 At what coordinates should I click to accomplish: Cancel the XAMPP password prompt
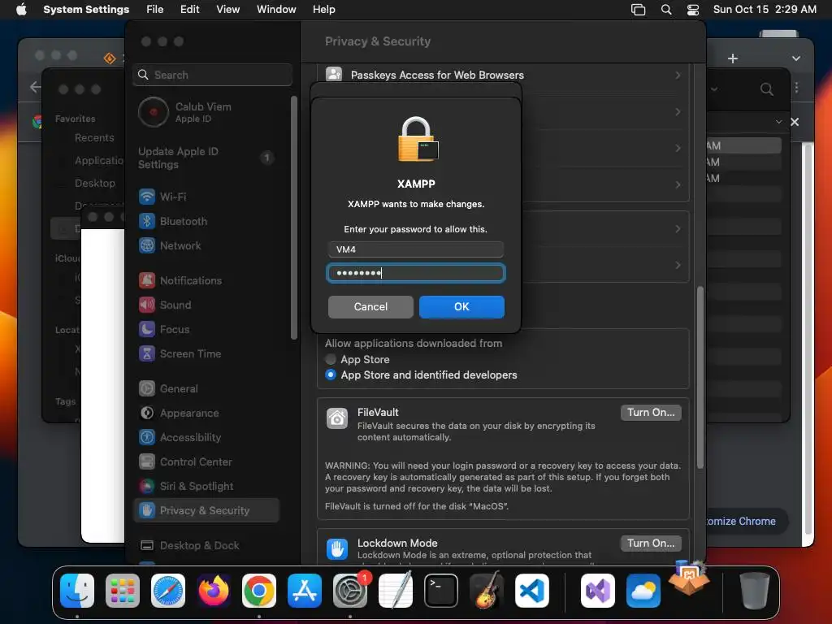(x=370, y=306)
